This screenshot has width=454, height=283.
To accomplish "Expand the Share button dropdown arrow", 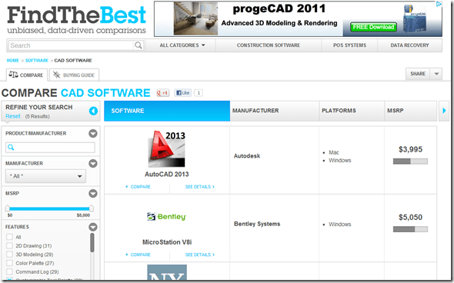I will (436, 74).
